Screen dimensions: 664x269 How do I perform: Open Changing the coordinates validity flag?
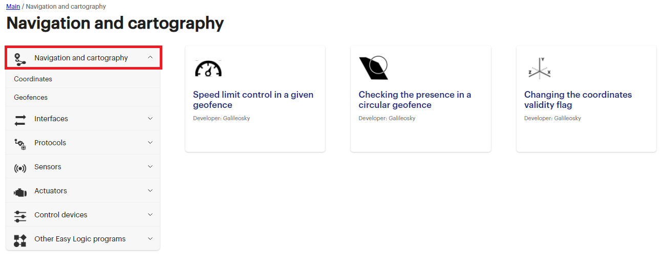click(x=577, y=100)
